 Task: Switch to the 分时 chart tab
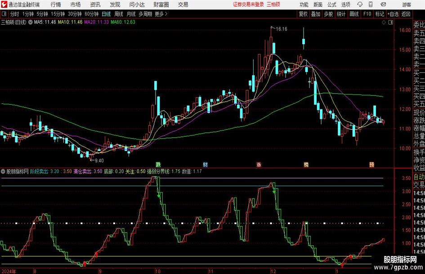(x=15, y=14)
